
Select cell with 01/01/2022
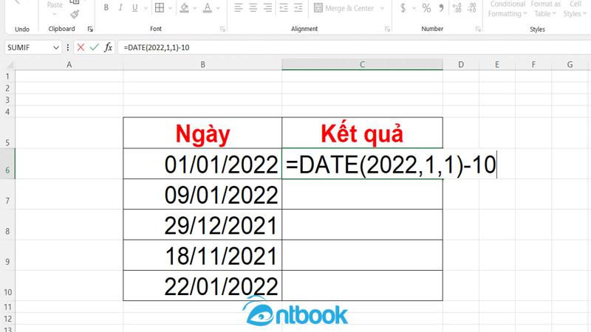(x=202, y=164)
